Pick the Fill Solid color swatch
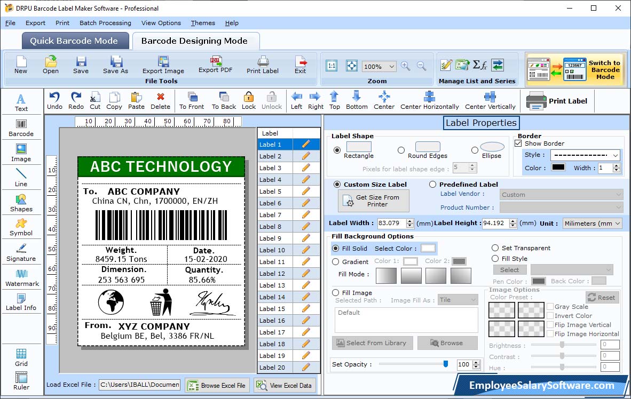This screenshot has width=631, height=399. [428, 248]
